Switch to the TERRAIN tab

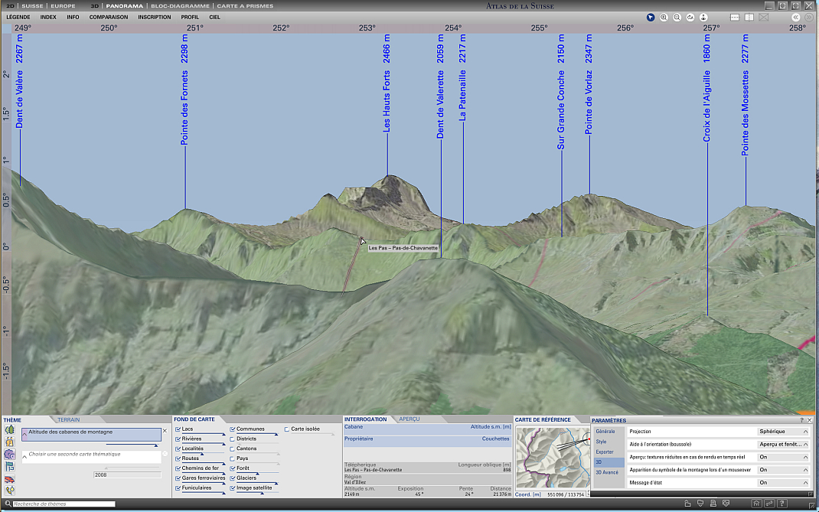point(69,419)
